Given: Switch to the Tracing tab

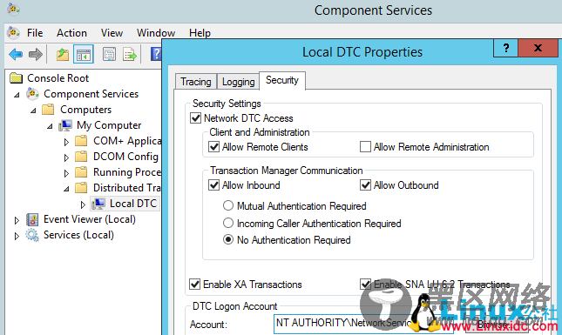Looking at the screenshot, I should point(196,82).
